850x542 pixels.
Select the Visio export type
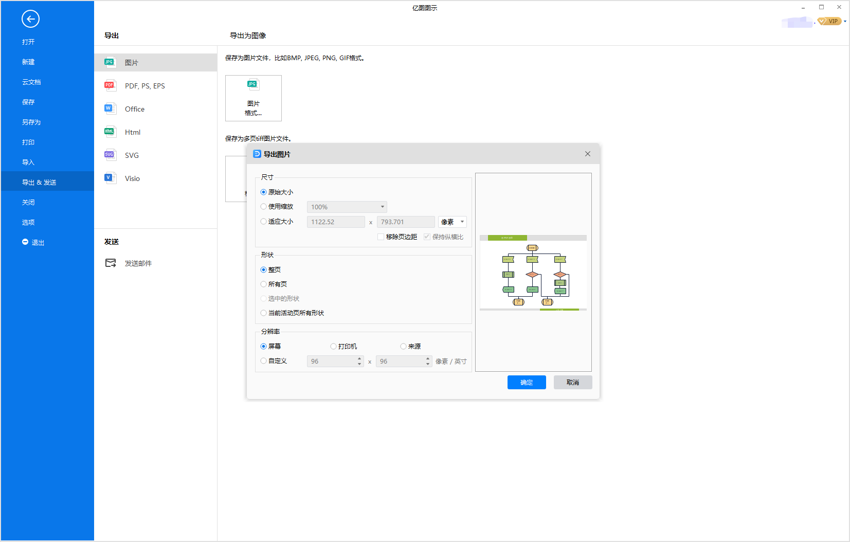pos(155,178)
